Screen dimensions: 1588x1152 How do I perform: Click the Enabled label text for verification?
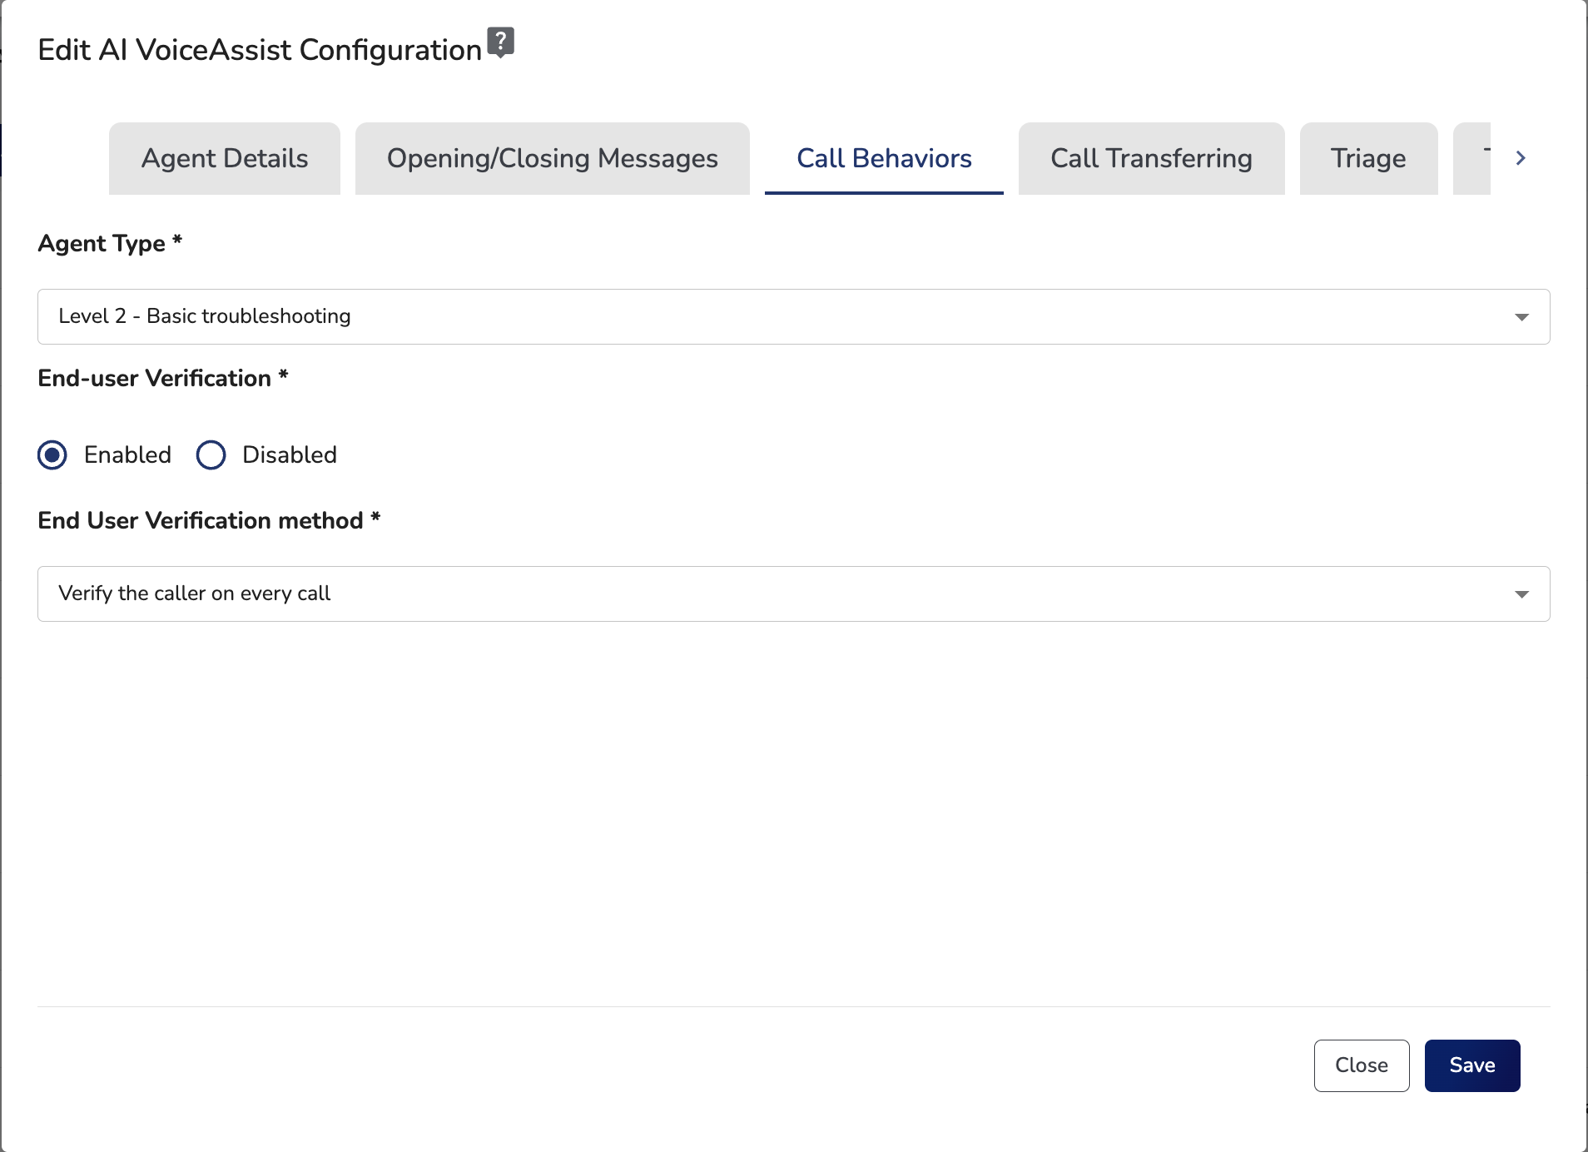[x=127, y=455]
